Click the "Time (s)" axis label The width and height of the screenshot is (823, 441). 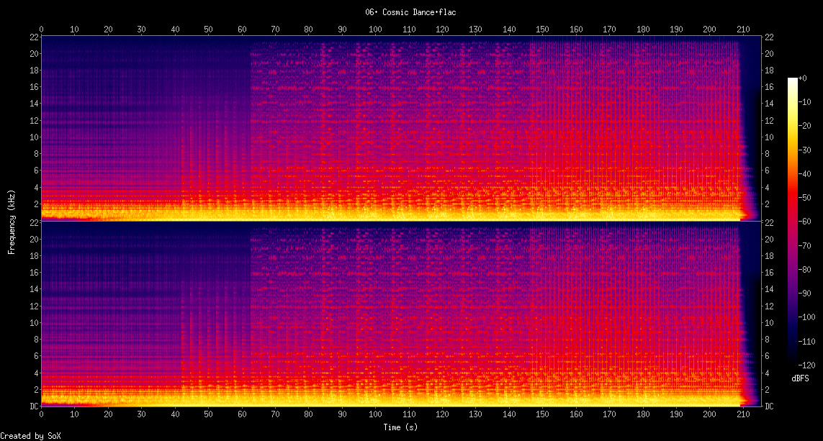(x=402, y=427)
